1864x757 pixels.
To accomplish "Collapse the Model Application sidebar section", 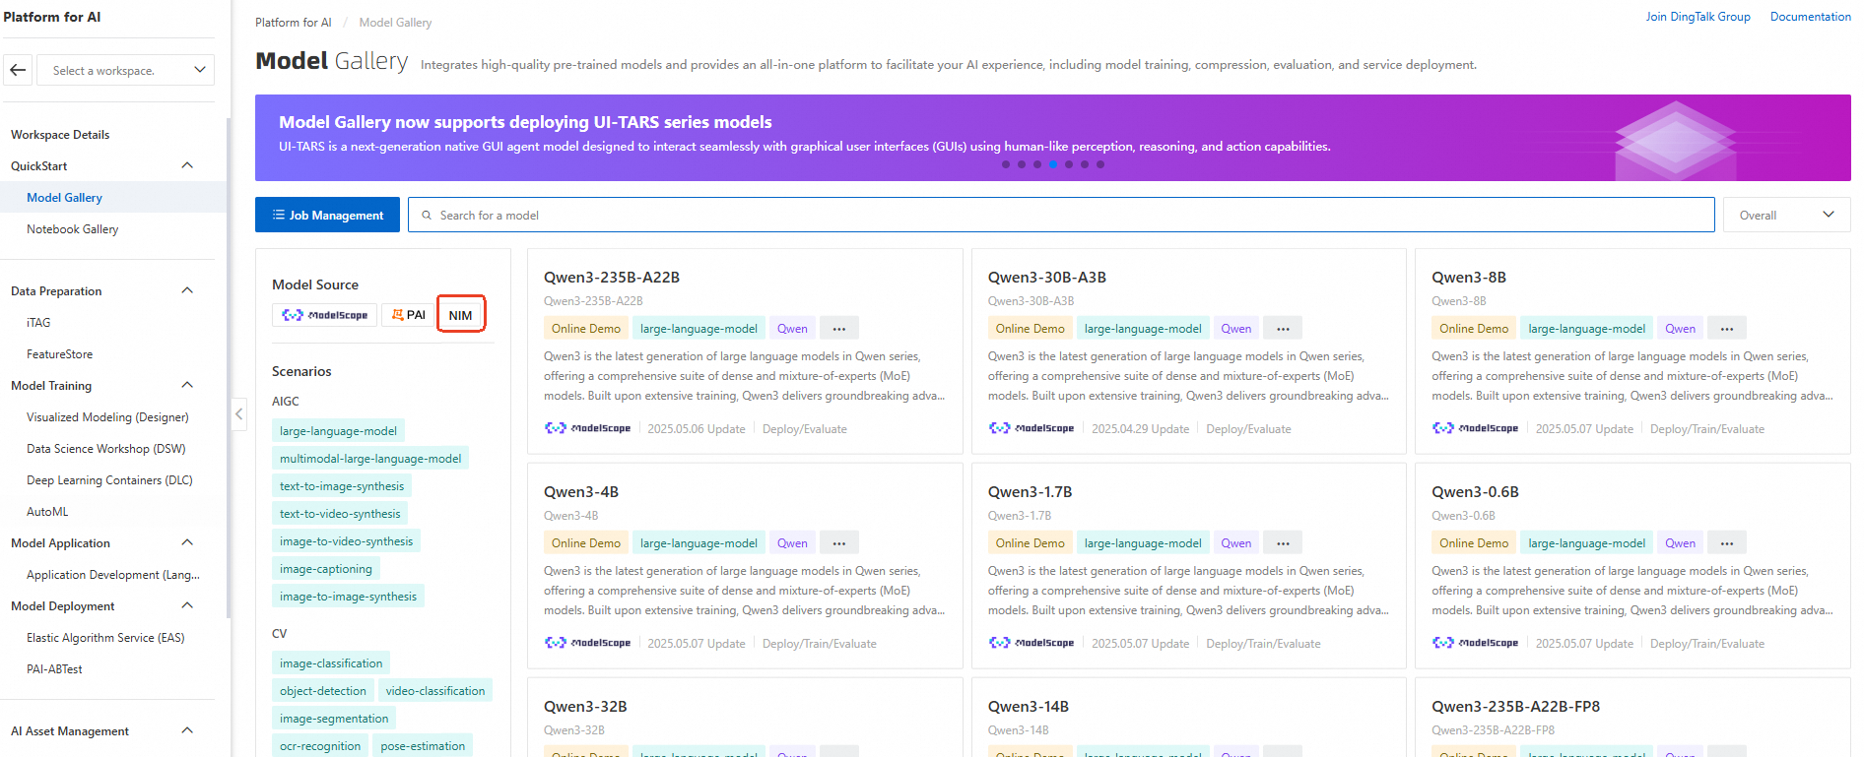I will 187,542.
